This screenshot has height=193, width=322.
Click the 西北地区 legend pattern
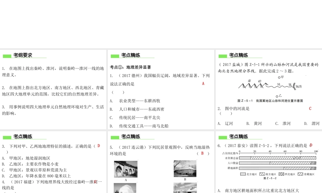point(281,174)
